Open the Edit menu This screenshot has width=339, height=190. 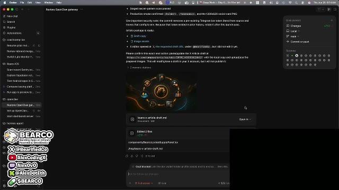30,3
